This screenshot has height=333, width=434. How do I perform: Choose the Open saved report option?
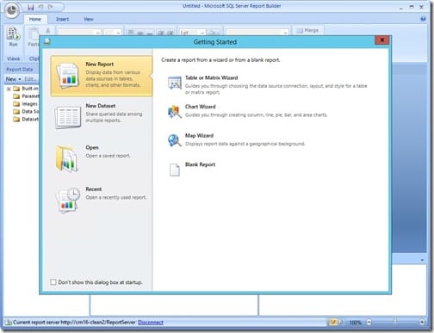point(101,158)
